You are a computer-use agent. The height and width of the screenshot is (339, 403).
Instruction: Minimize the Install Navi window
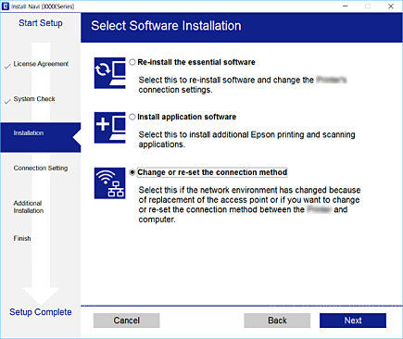346,6
